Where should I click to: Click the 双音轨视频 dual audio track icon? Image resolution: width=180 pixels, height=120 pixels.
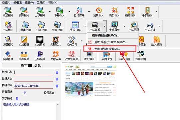[72, 56]
